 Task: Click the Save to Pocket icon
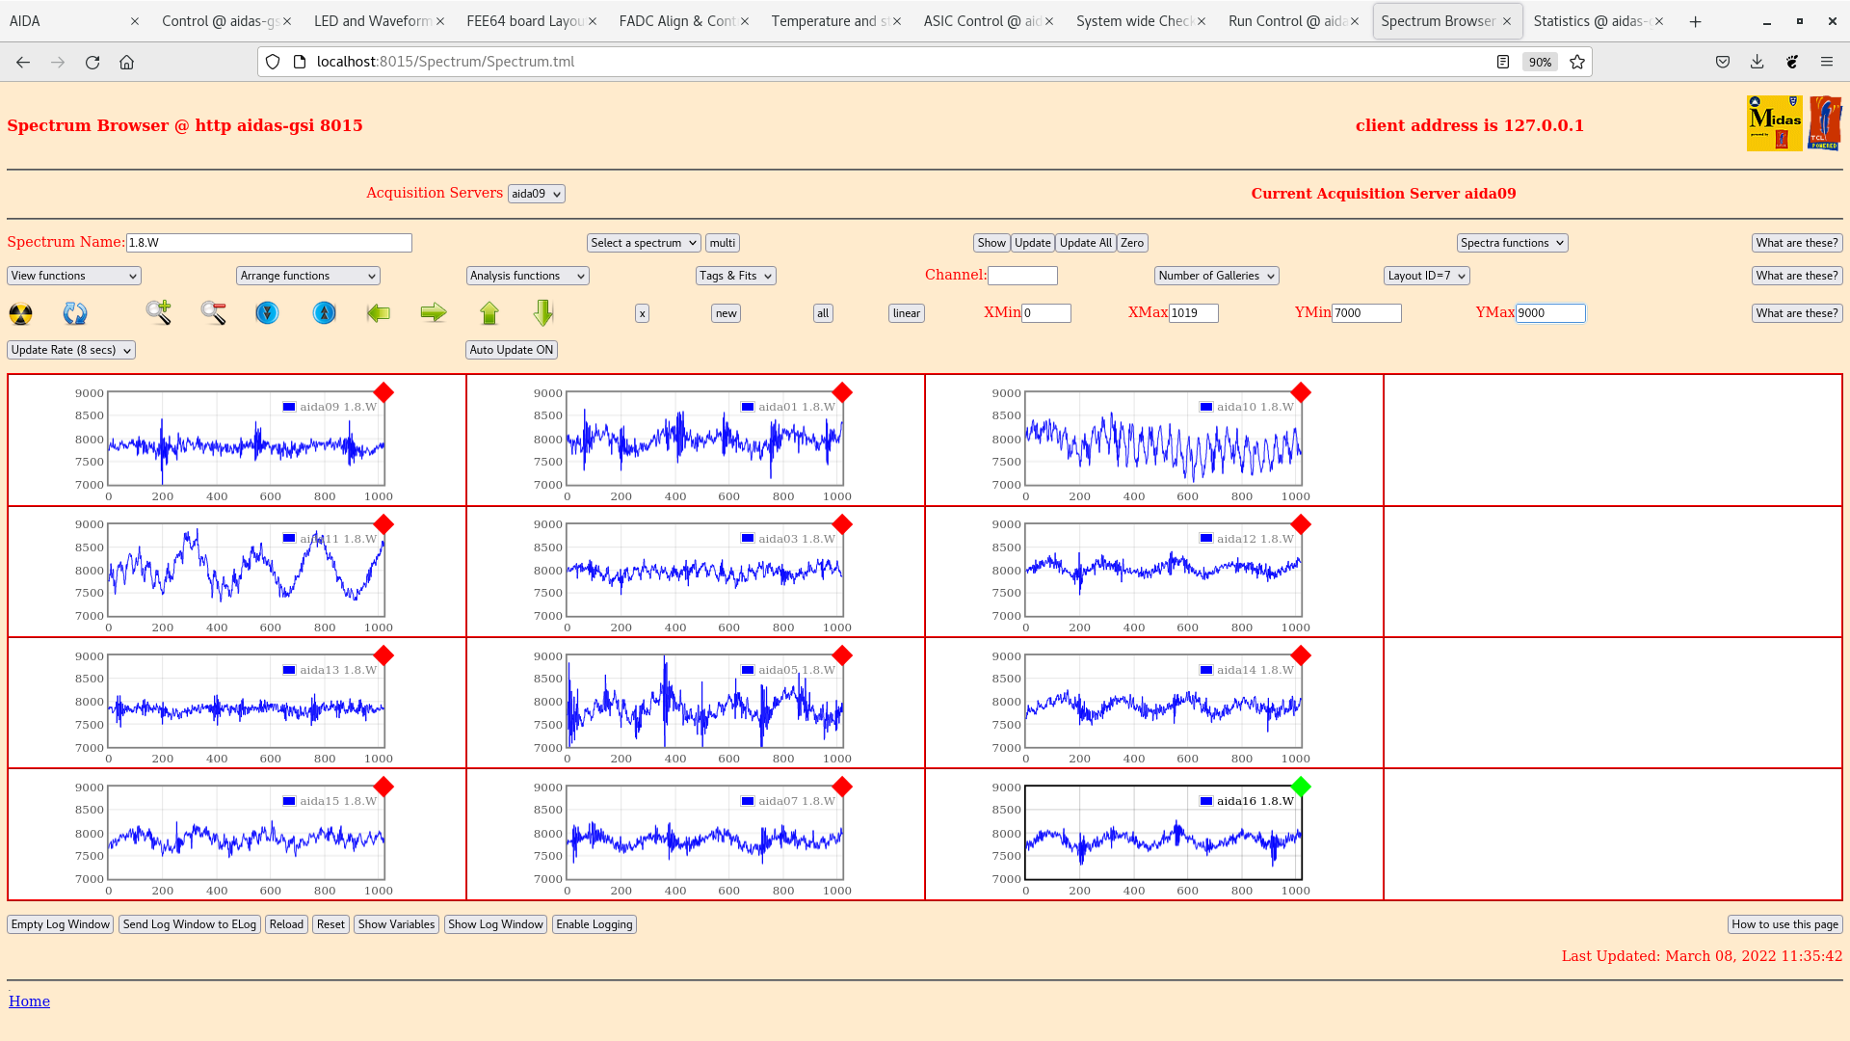[1723, 62]
